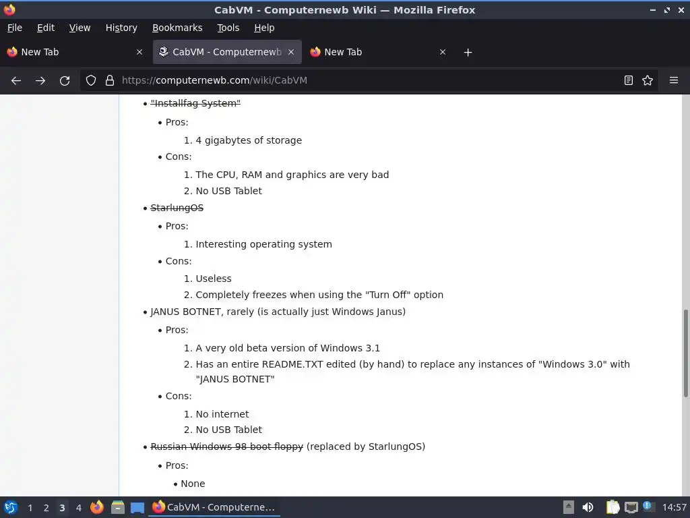The width and height of the screenshot is (690, 518).
Task: Click the URL address bar
Action: 367,80
